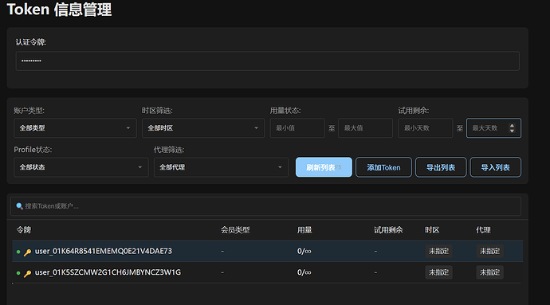
Task: Click usage 0/∞ of user_01K5SZCMW2G1CH6JMBYNCZ3W1G
Action: click(x=304, y=272)
